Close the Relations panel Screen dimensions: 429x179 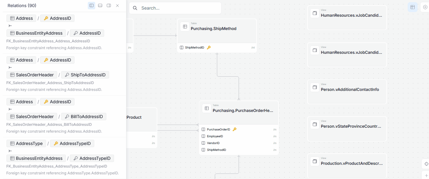(117, 6)
